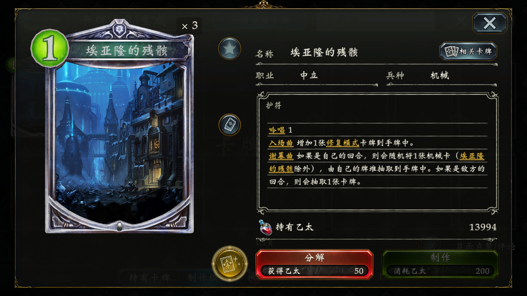Click the x3 owned count badge
Viewport: 527px width, 296px height.
point(190,26)
